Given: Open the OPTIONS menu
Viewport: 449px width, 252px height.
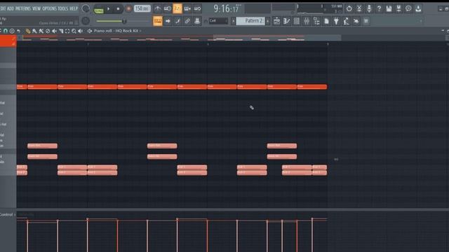Looking at the screenshot, I should (x=50, y=8).
